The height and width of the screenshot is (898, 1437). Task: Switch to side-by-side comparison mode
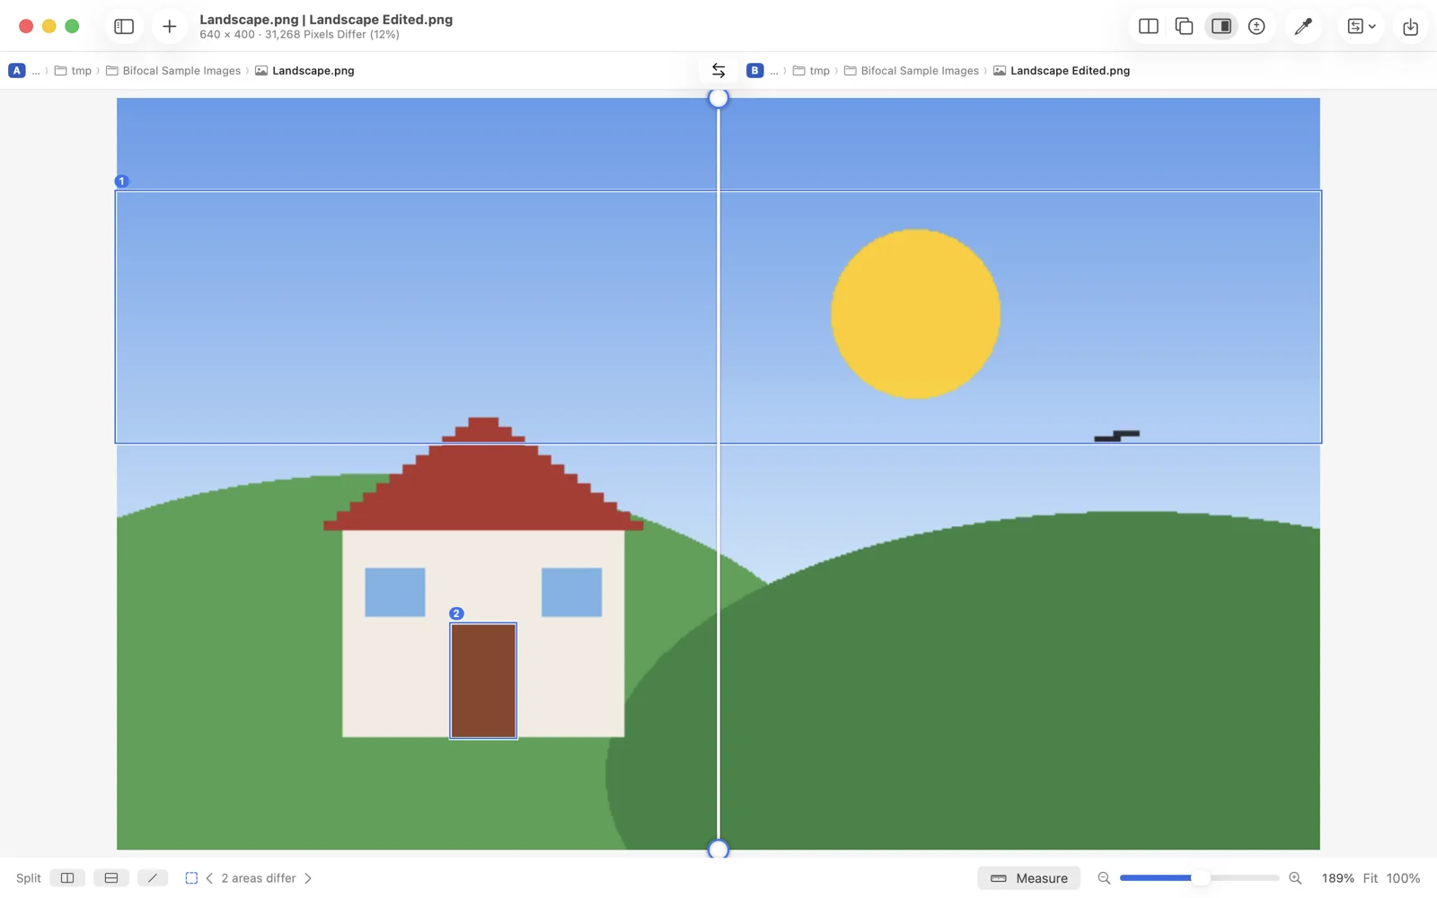coord(1148,26)
